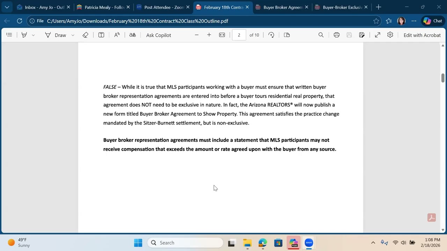Open Zoom from the taskbar

tap(309, 243)
